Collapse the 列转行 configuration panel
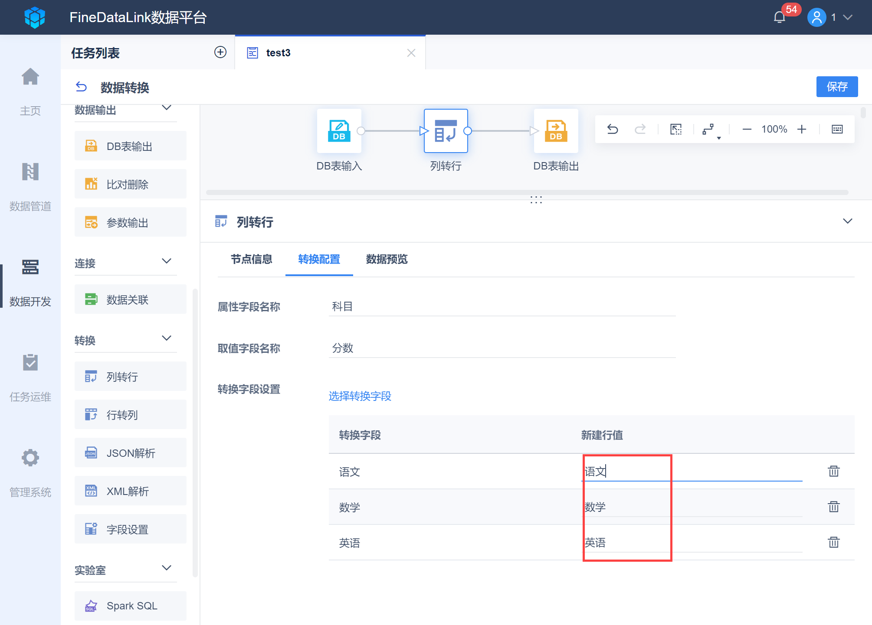 click(x=847, y=221)
